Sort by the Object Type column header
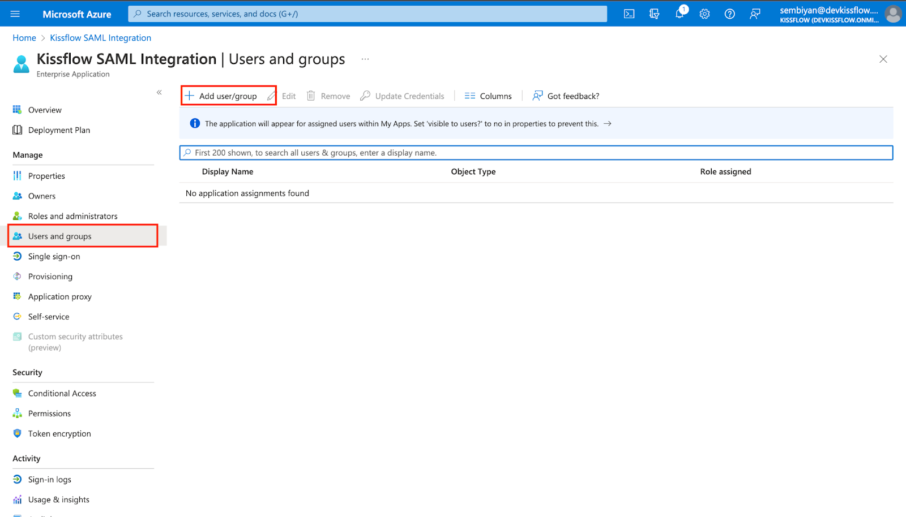 (473, 171)
